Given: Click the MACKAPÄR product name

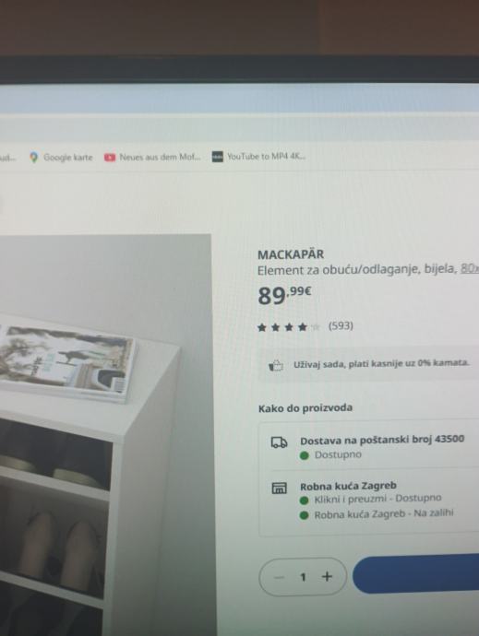Looking at the screenshot, I should tap(291, 254).
